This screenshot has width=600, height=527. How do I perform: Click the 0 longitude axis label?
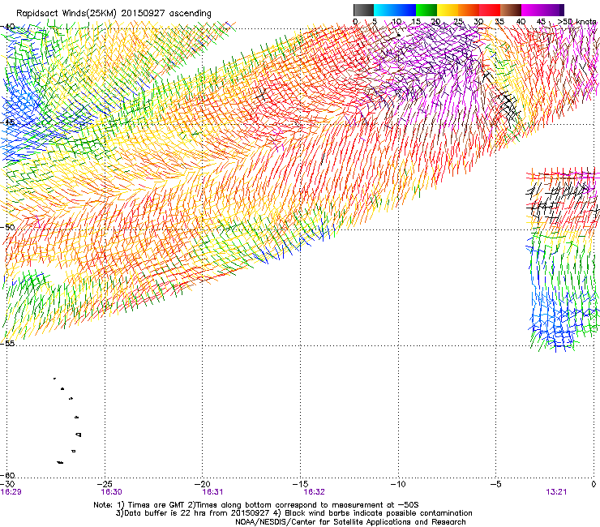[594, 484]
